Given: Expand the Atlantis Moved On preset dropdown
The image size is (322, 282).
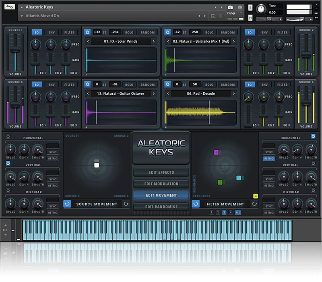Looking at the screenshot, I should 21,16.
